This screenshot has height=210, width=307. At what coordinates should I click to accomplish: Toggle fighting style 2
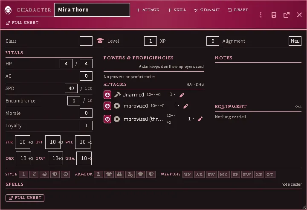(x=34, y=174)
